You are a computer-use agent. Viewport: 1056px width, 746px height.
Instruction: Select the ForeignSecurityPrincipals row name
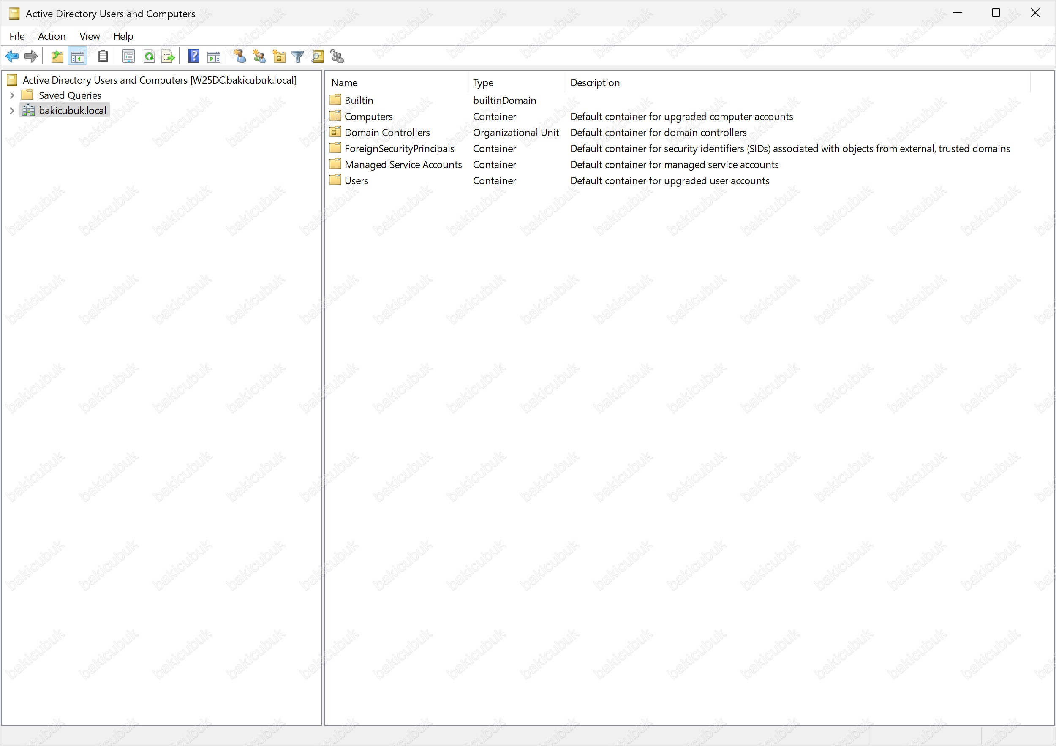pyautogui.click(x=399, y=149)
